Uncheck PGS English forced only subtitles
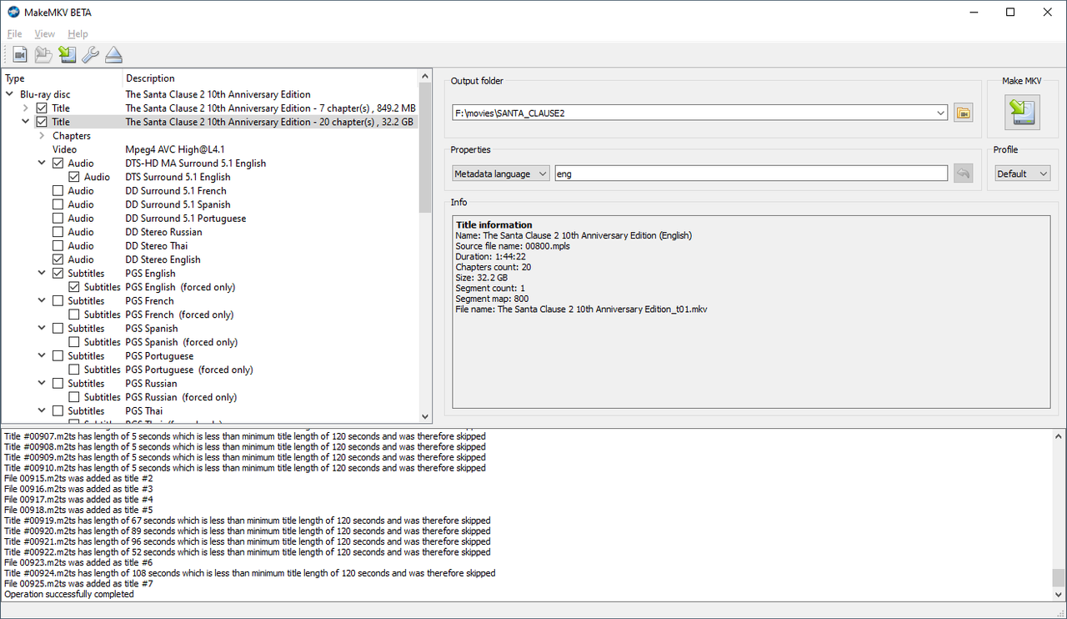Image resolution: width=1067 pixels, height=619 pixels. (x=74, y=287)
